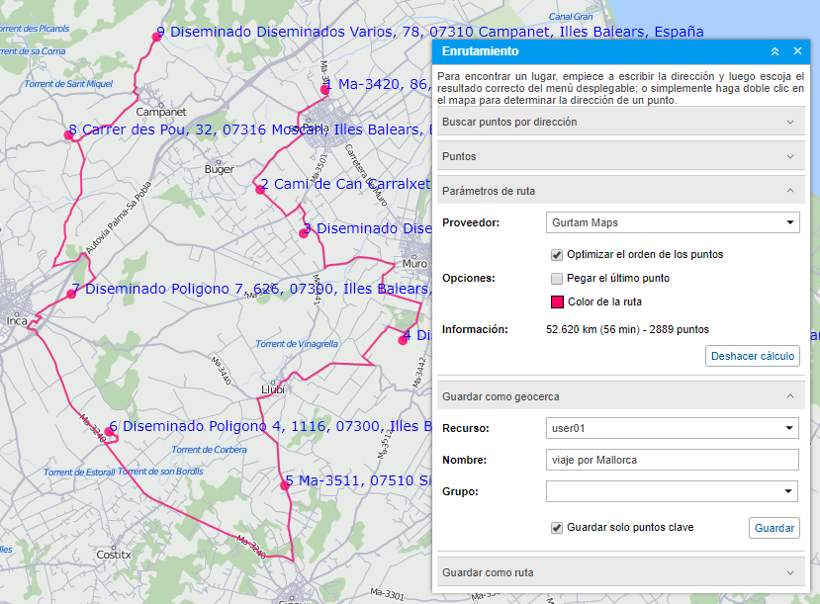
Task: Expand the Puntos section
Action: pyautogui.click(x=621, y=156)
